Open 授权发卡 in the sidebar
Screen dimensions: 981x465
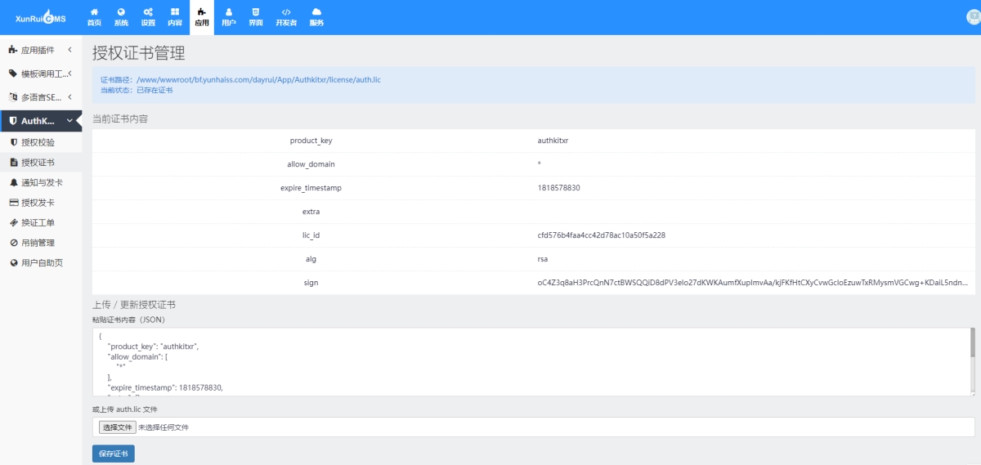point(38,203)
